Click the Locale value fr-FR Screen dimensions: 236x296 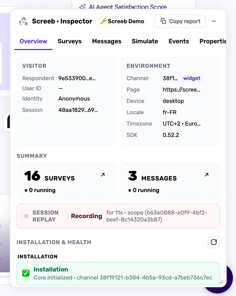pyautogui.click(x=169, y=112)
